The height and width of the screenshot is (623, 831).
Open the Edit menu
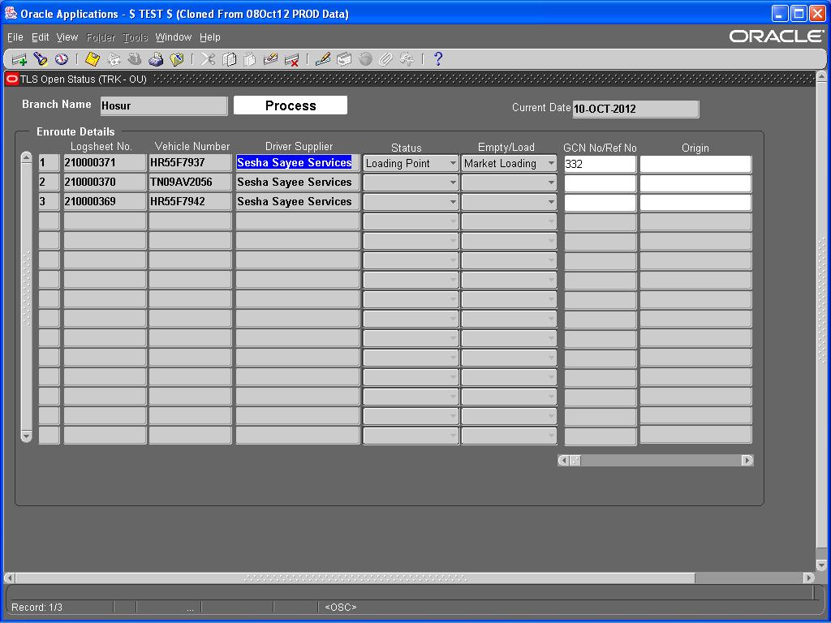point(41,37)
